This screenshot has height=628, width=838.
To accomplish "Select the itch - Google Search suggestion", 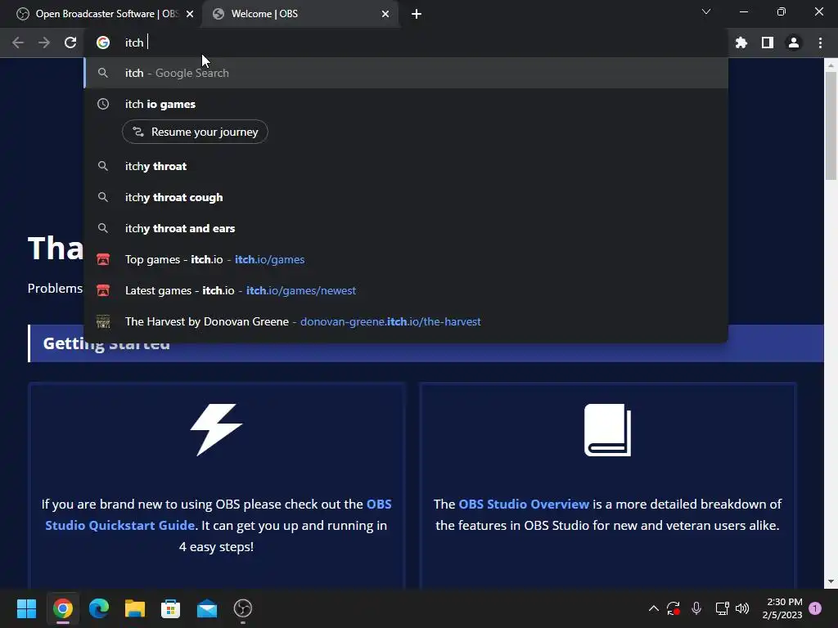I will click(x=406, y=73).
